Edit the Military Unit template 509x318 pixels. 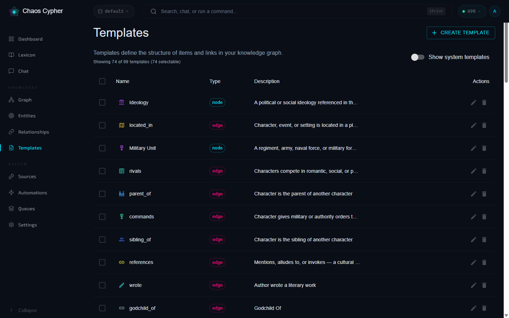474,148
